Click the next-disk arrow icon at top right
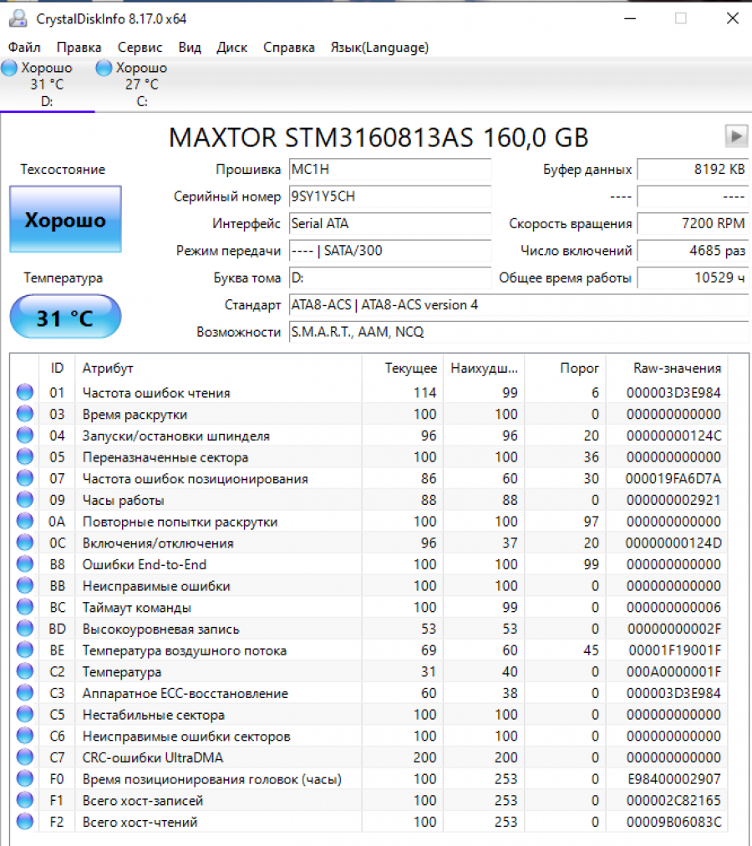 (736, 135)
